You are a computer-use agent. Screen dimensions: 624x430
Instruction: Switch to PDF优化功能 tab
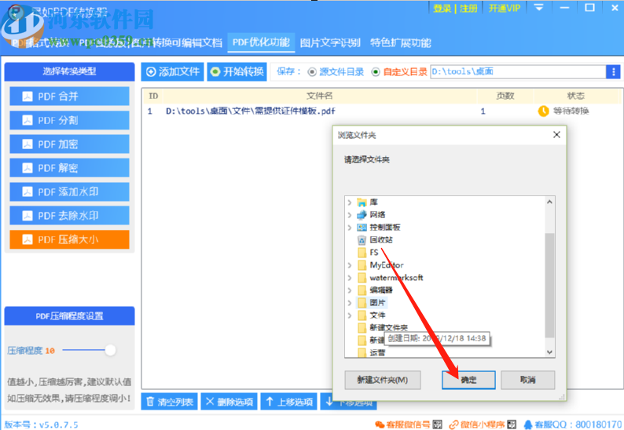tap(261, 42)
